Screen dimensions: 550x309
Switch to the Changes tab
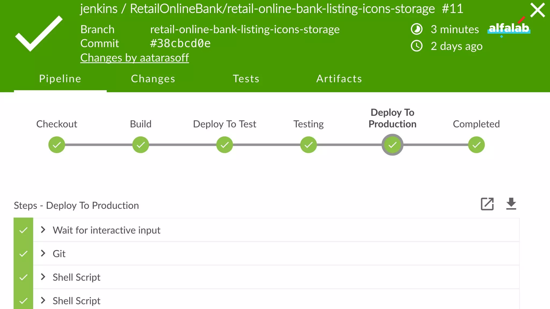click(153, 79)
